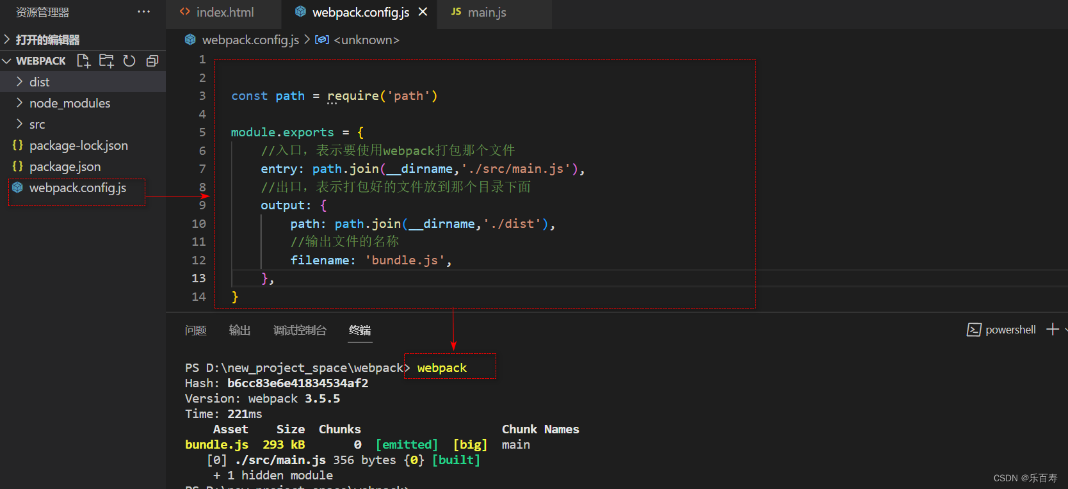
Task: Click the 'bundle.js' string on line 12
Action: pos(405,261)
